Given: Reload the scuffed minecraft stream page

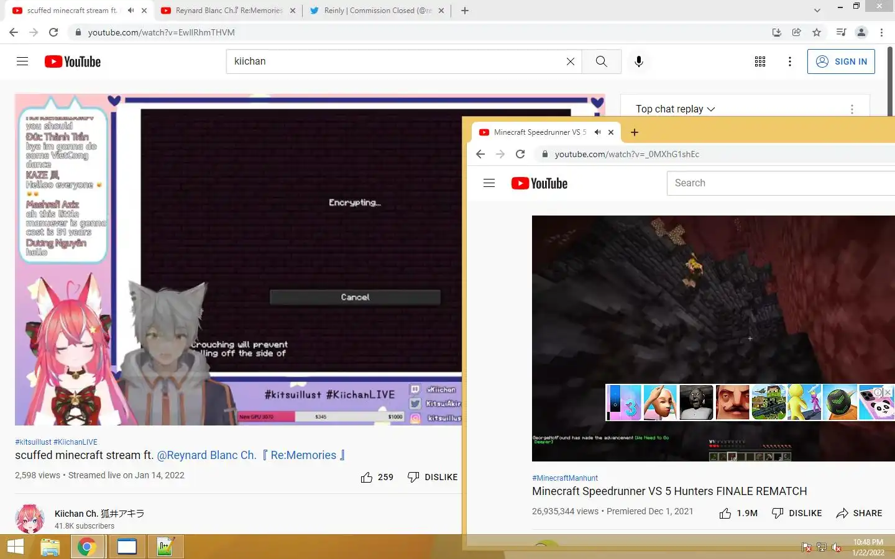Looking at the screenshot, I should point(53,32).
